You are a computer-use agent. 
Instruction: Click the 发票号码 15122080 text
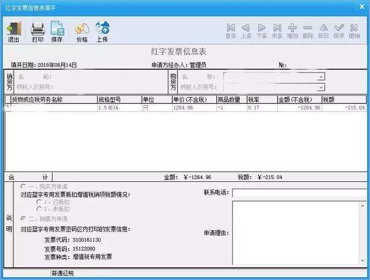pos(70,249)
